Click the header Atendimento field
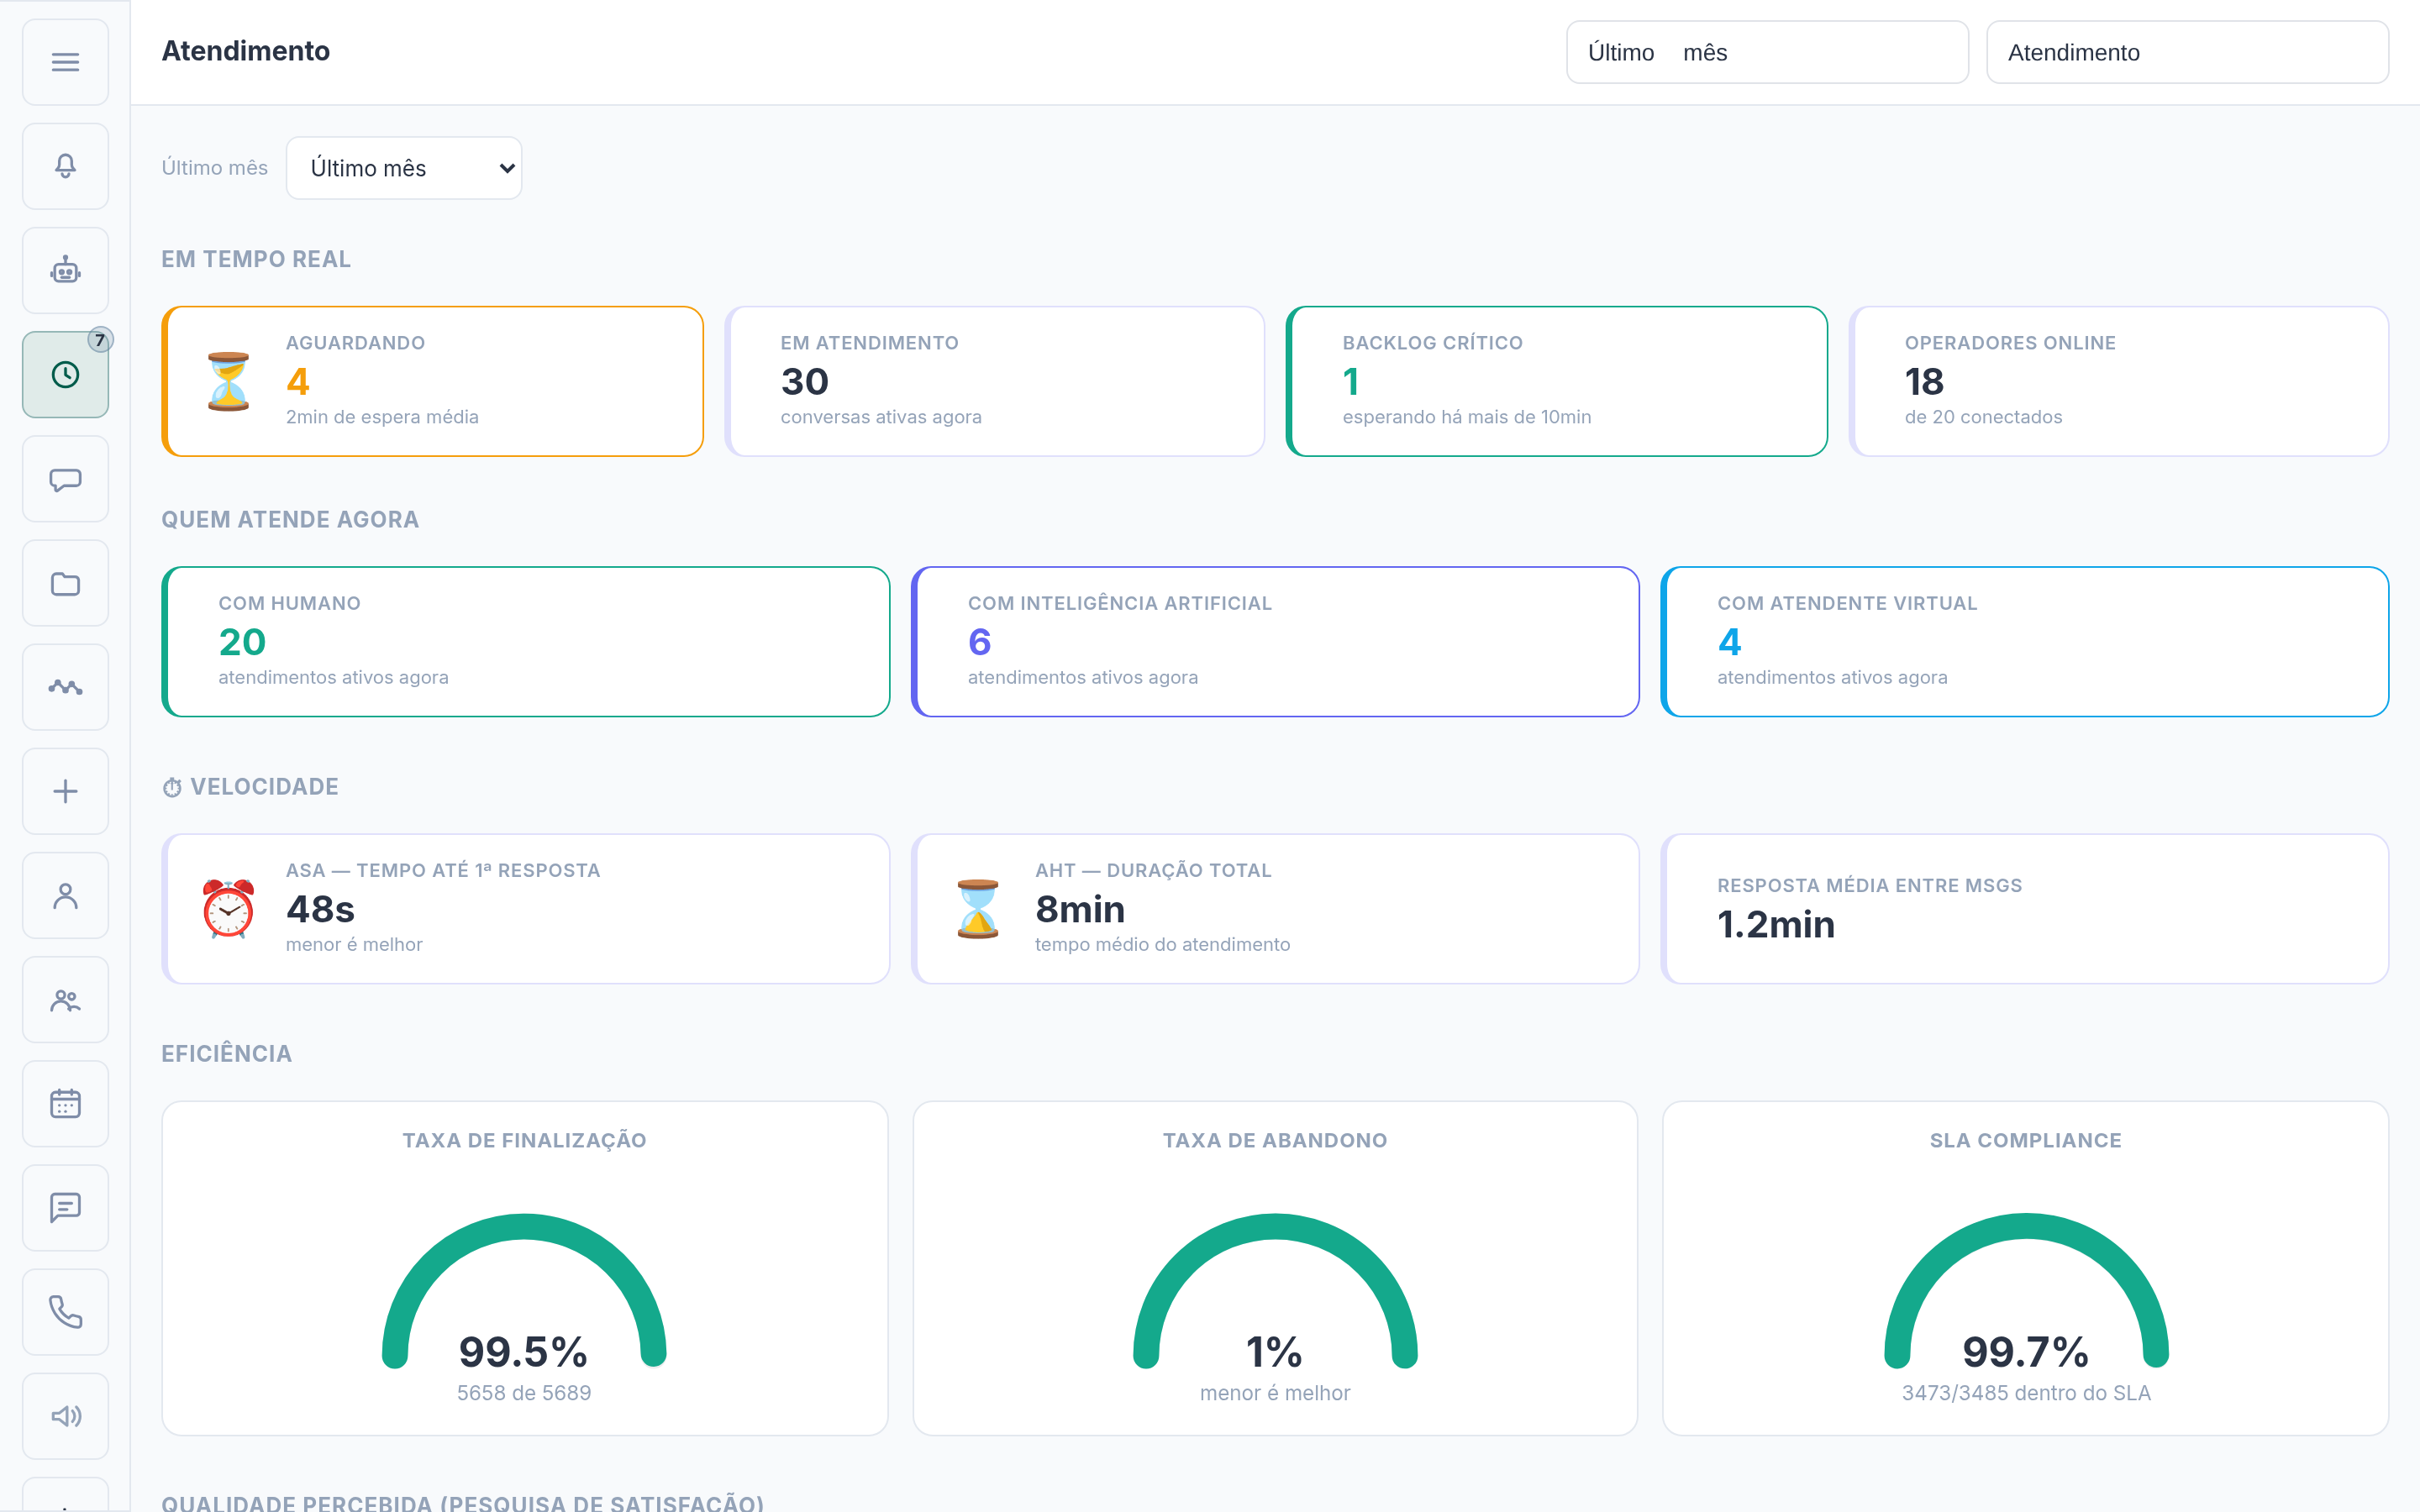 [x=2187, y=52]
